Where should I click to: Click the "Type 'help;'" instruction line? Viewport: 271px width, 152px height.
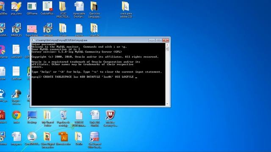click(x=97, y=72)
